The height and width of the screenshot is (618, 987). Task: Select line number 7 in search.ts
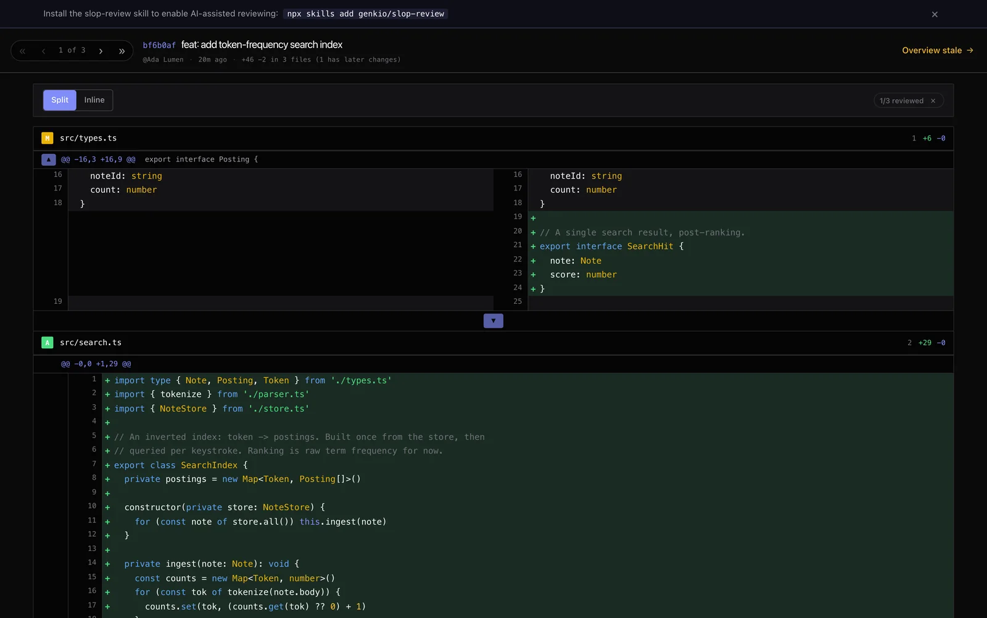click(94, 463)
